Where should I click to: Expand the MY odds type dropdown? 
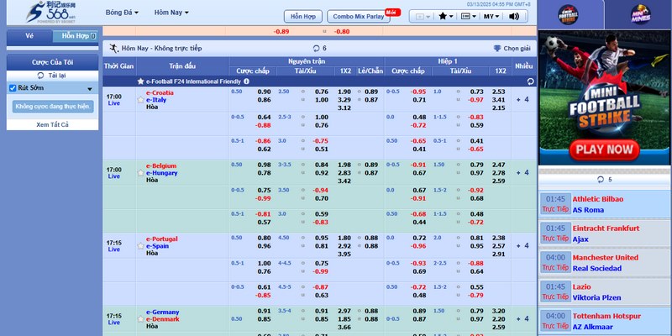tap(491, 16)
